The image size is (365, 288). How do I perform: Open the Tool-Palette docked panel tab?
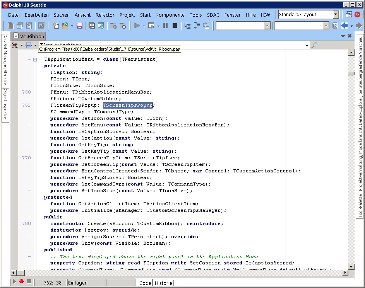tap(360, 206)
